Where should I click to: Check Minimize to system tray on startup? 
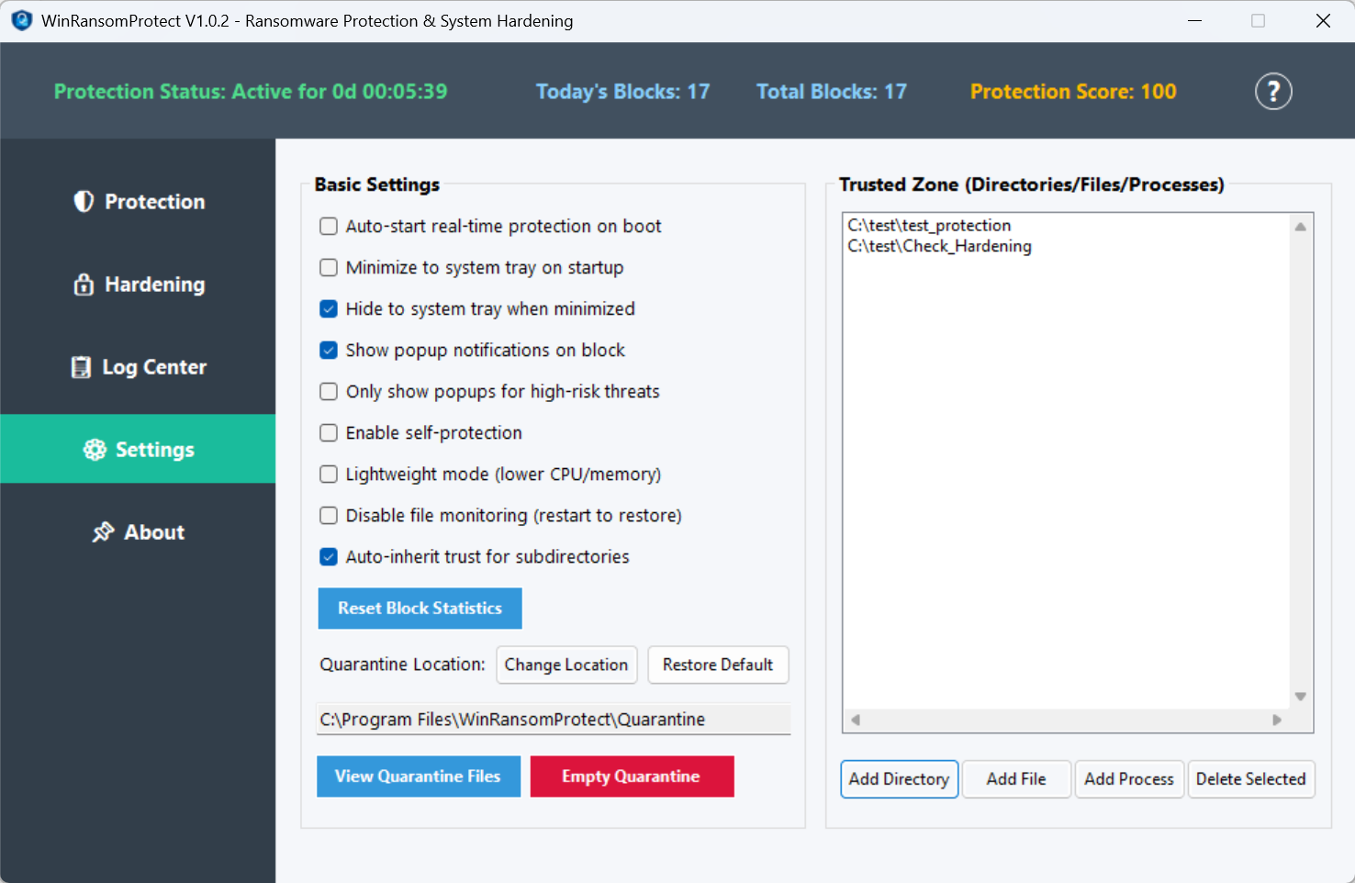pos(329,267)
